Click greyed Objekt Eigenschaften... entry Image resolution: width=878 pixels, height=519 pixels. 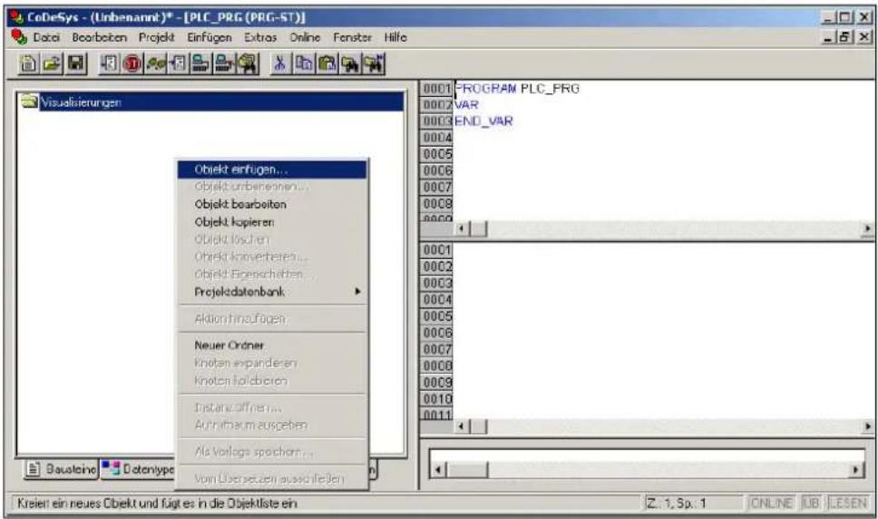(272, 274)
